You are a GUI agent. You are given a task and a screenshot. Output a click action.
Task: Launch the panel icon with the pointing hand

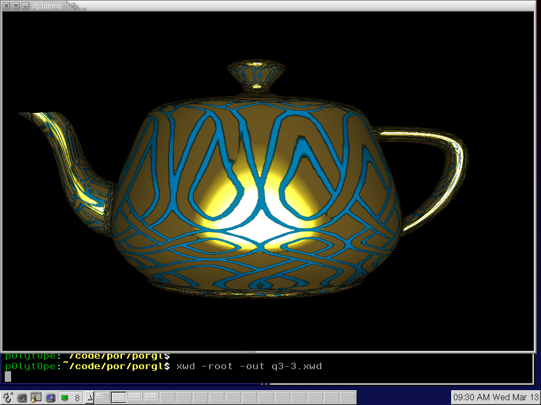pos(36,398)
